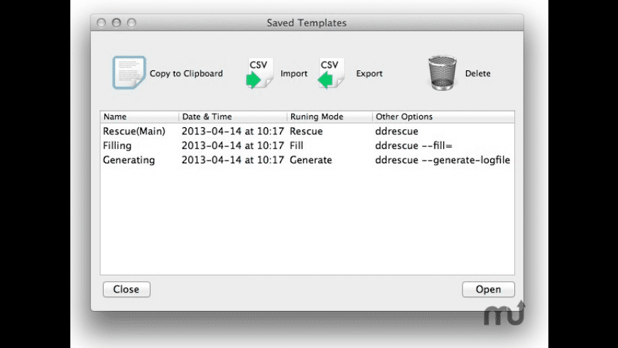Image resolution: width=618 pixels, height=348 pixels.
Task: Sort by the Date & Time column header
Action: click(x=233, y=116)
